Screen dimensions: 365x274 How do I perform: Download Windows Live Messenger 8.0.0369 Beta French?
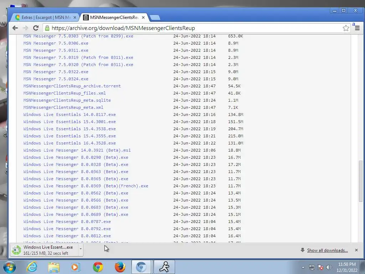pos(86,186)
